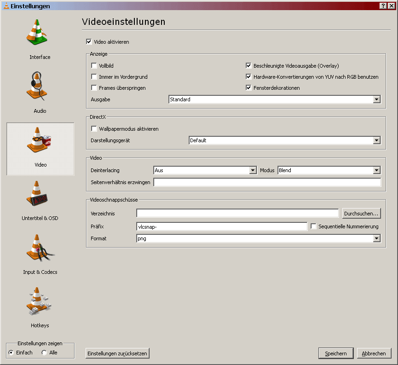Open Audio settings headphone cone icon
Image resolution: width=398 pixels, height=365 pixels.
point(37,86)
